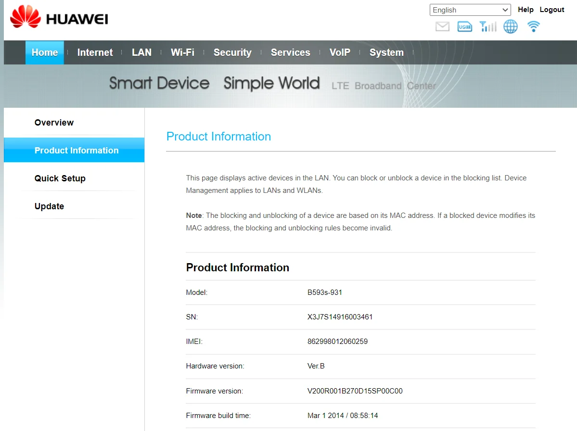Click the model value B593s-931
The image size is (577, 431).
pyautogui.click(x=324, y=292)
